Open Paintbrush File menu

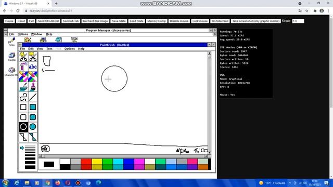(22, 49)
